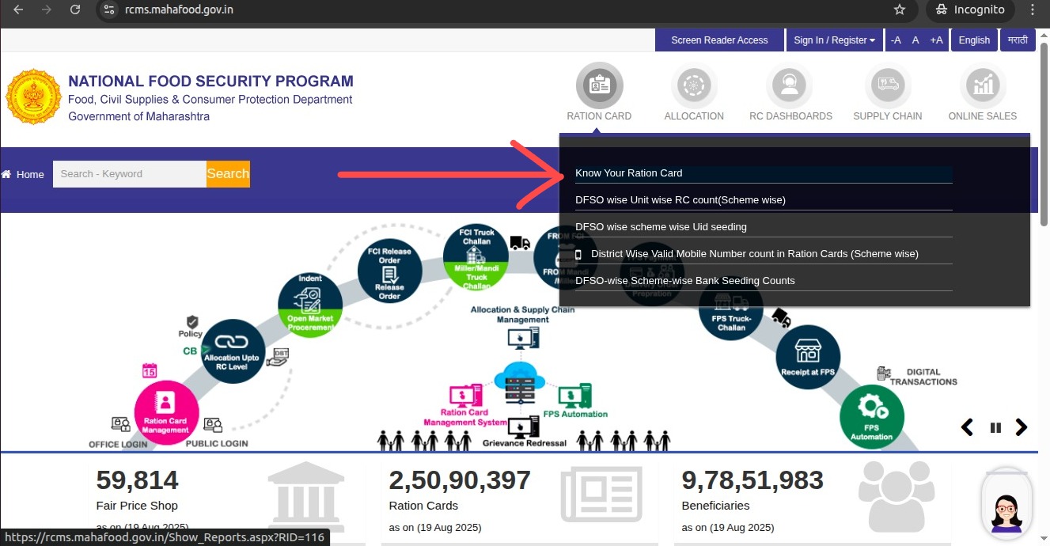The image size is (1050, 546).
Task: Expand the Sign In / Register dropdown
Action: (x=834, y=40)
